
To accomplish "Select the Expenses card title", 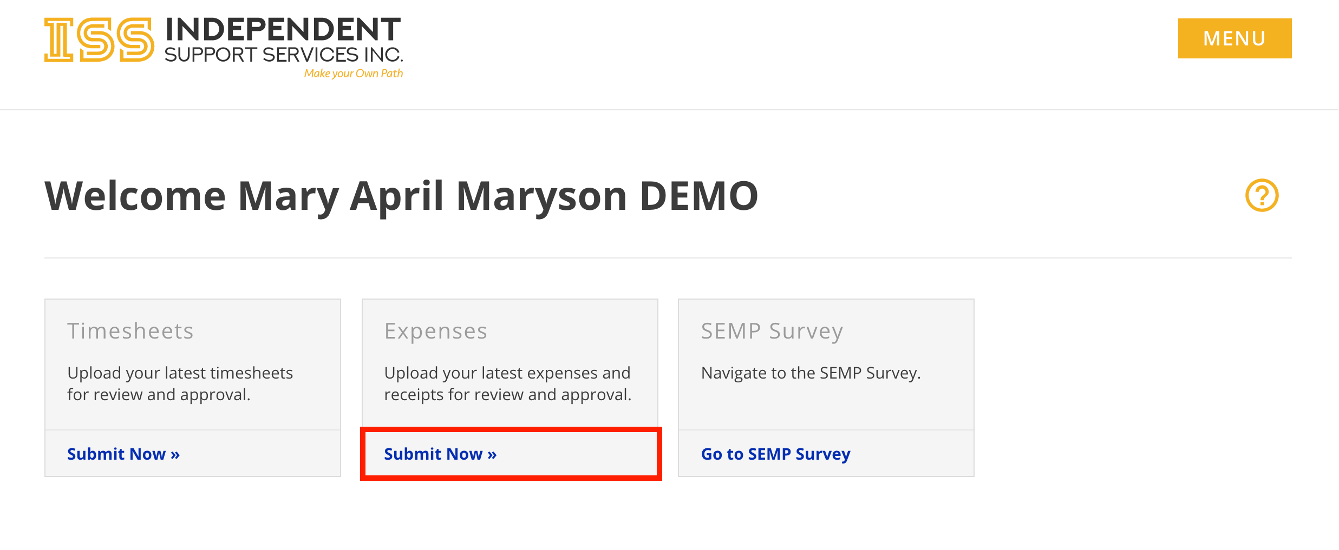I will [436, 332].
